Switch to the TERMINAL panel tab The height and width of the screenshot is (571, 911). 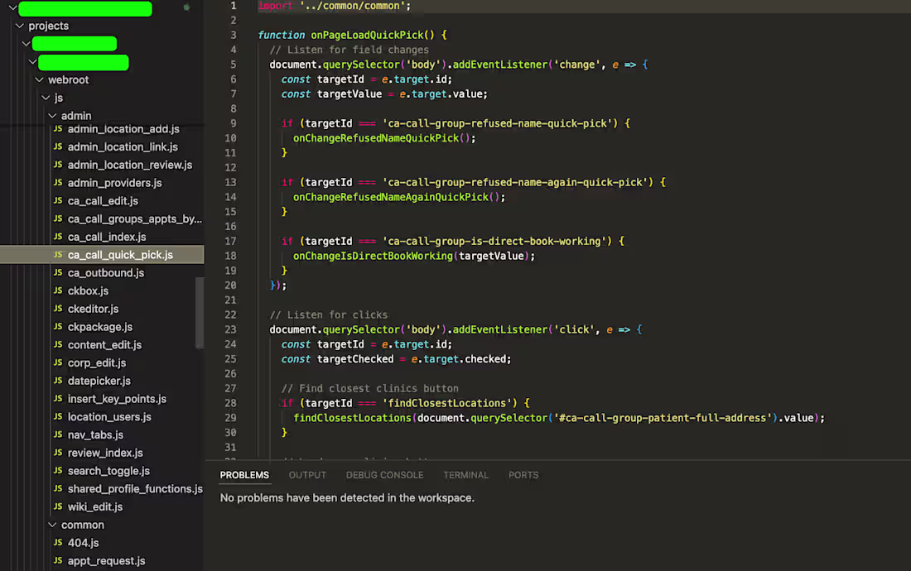coord(465,475)
